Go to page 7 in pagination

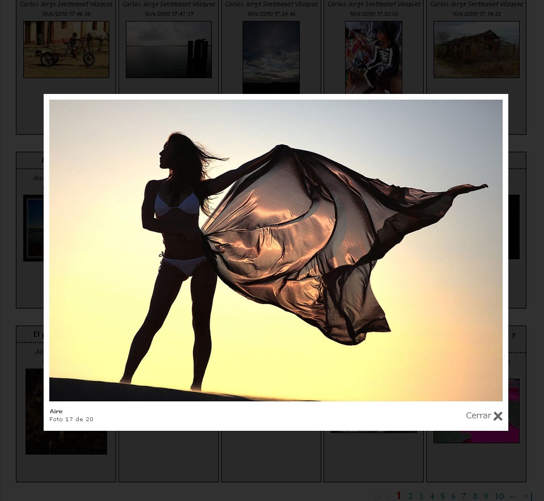(x=464, y=496)
